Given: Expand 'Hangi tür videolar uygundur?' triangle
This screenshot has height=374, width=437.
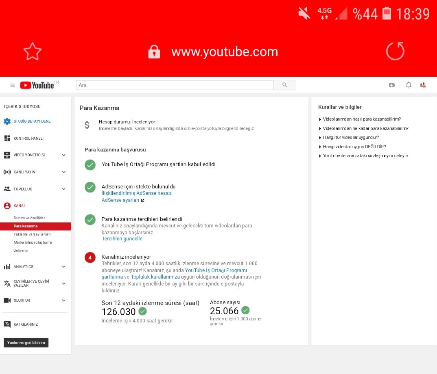Looking at the screenshot, I should click(x=320, y=138).
